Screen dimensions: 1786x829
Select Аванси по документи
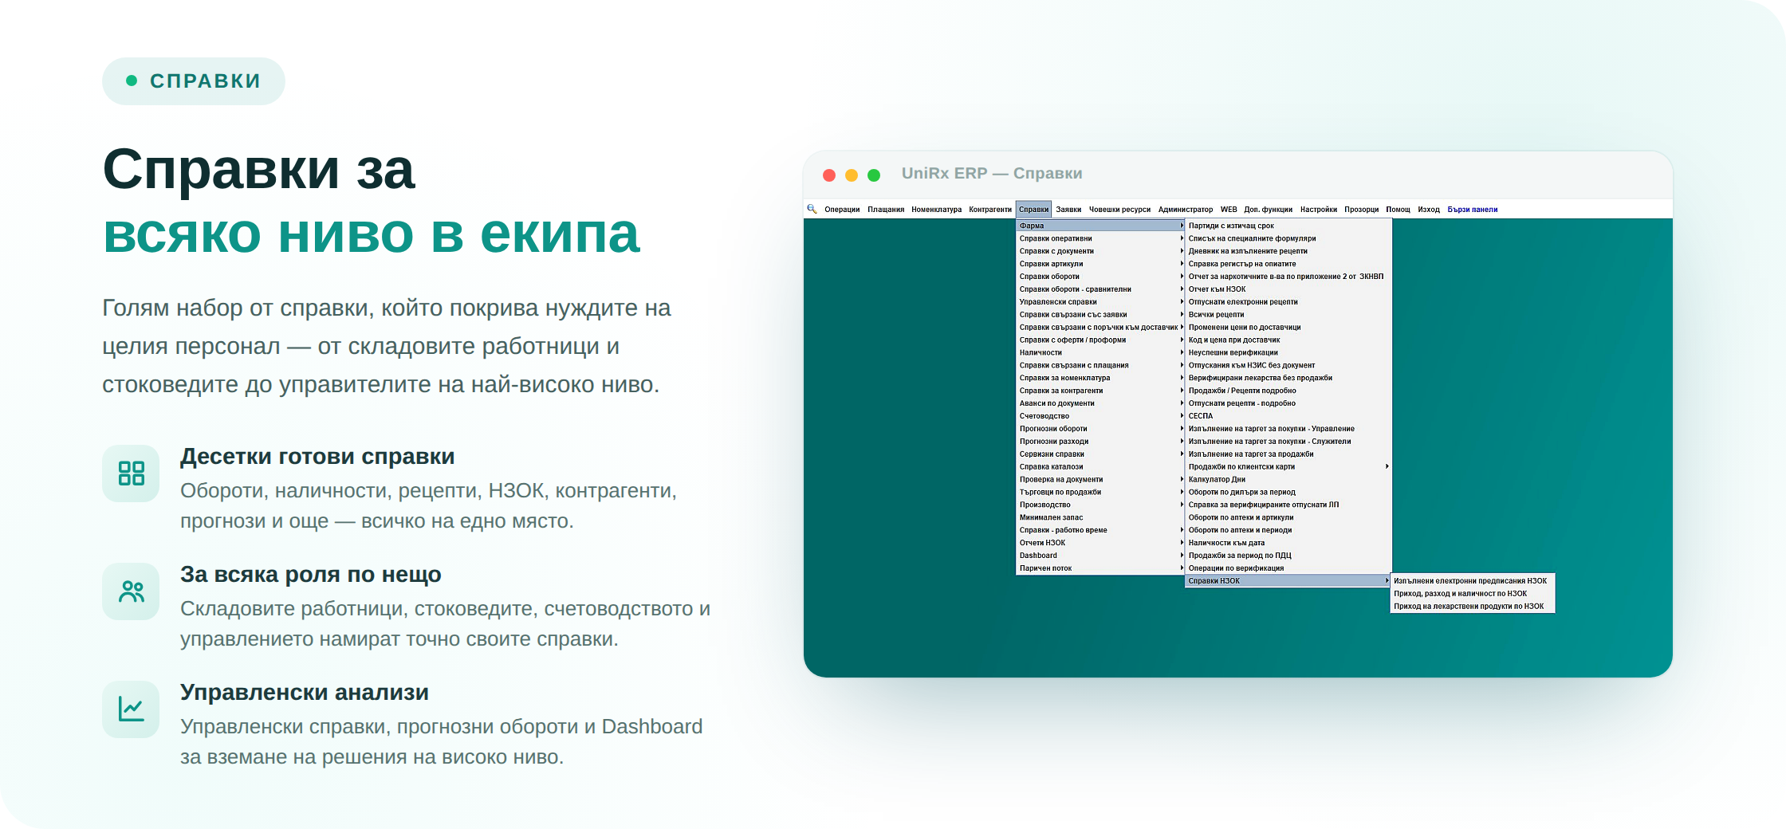click(x=1100, y=403)
